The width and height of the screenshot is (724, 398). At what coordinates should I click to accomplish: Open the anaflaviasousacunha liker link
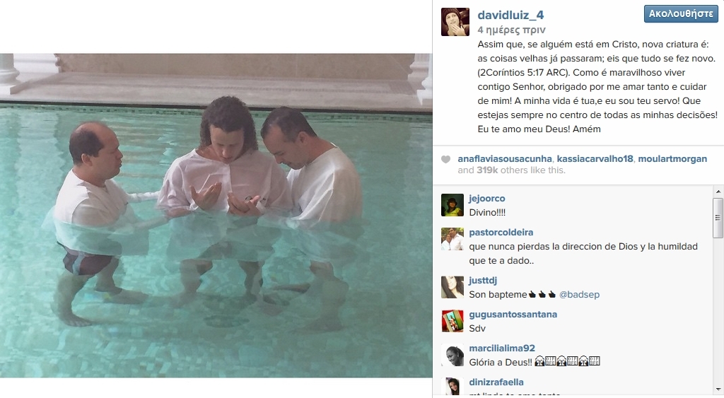(505, 158)
